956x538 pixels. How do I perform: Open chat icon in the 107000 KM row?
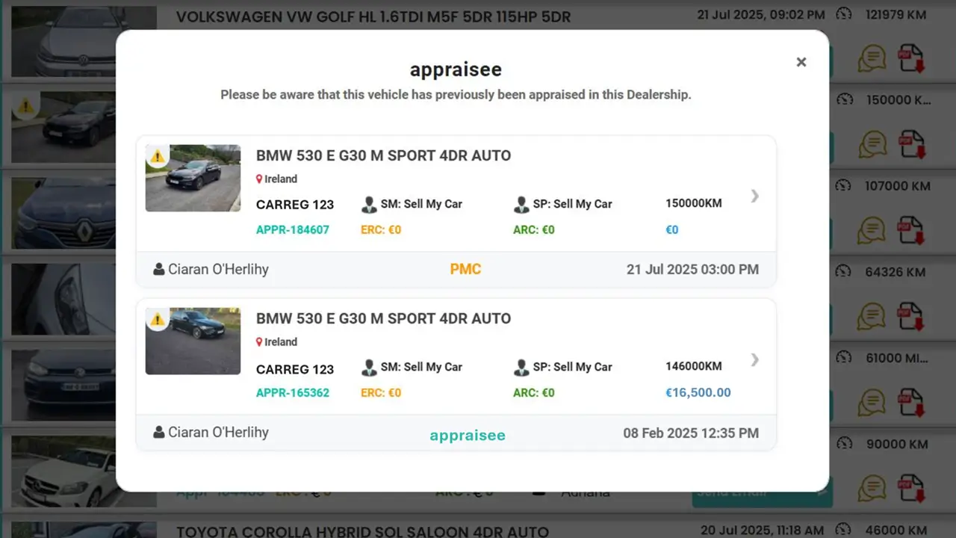[x=872, y=230]
